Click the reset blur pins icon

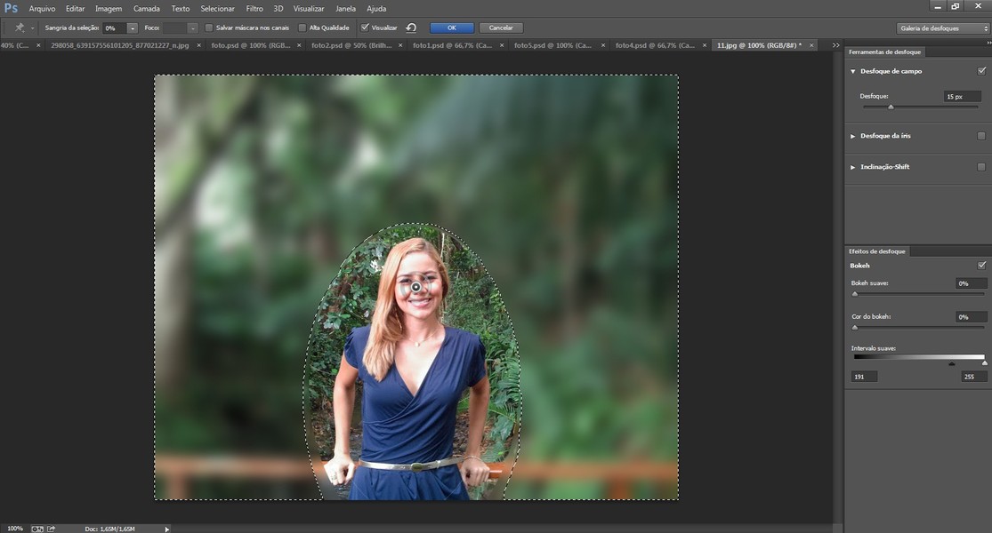[411, 28]
